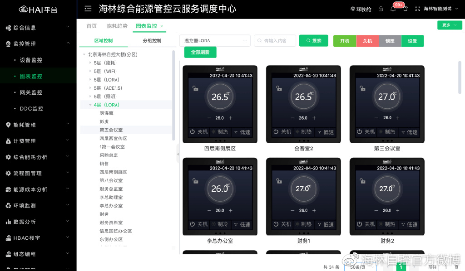Expand the 综合信息 sidebar menu

(x=38, y=28)
